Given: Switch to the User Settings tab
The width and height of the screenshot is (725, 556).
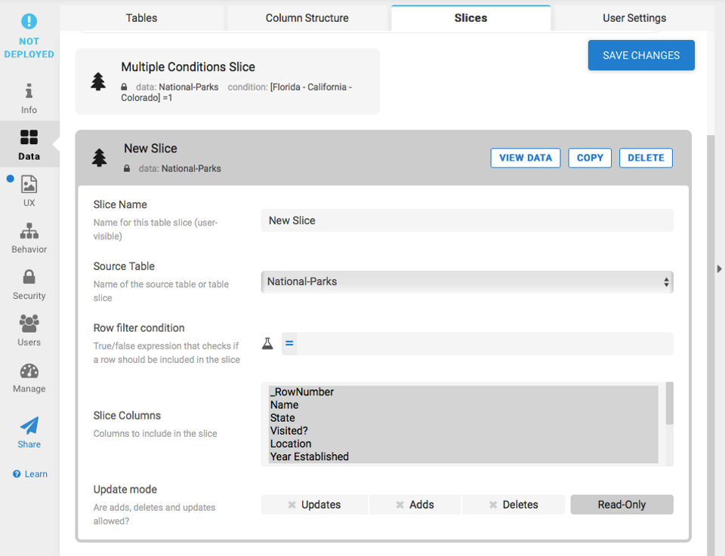Looking at the screenshot, I should (634, 18).
